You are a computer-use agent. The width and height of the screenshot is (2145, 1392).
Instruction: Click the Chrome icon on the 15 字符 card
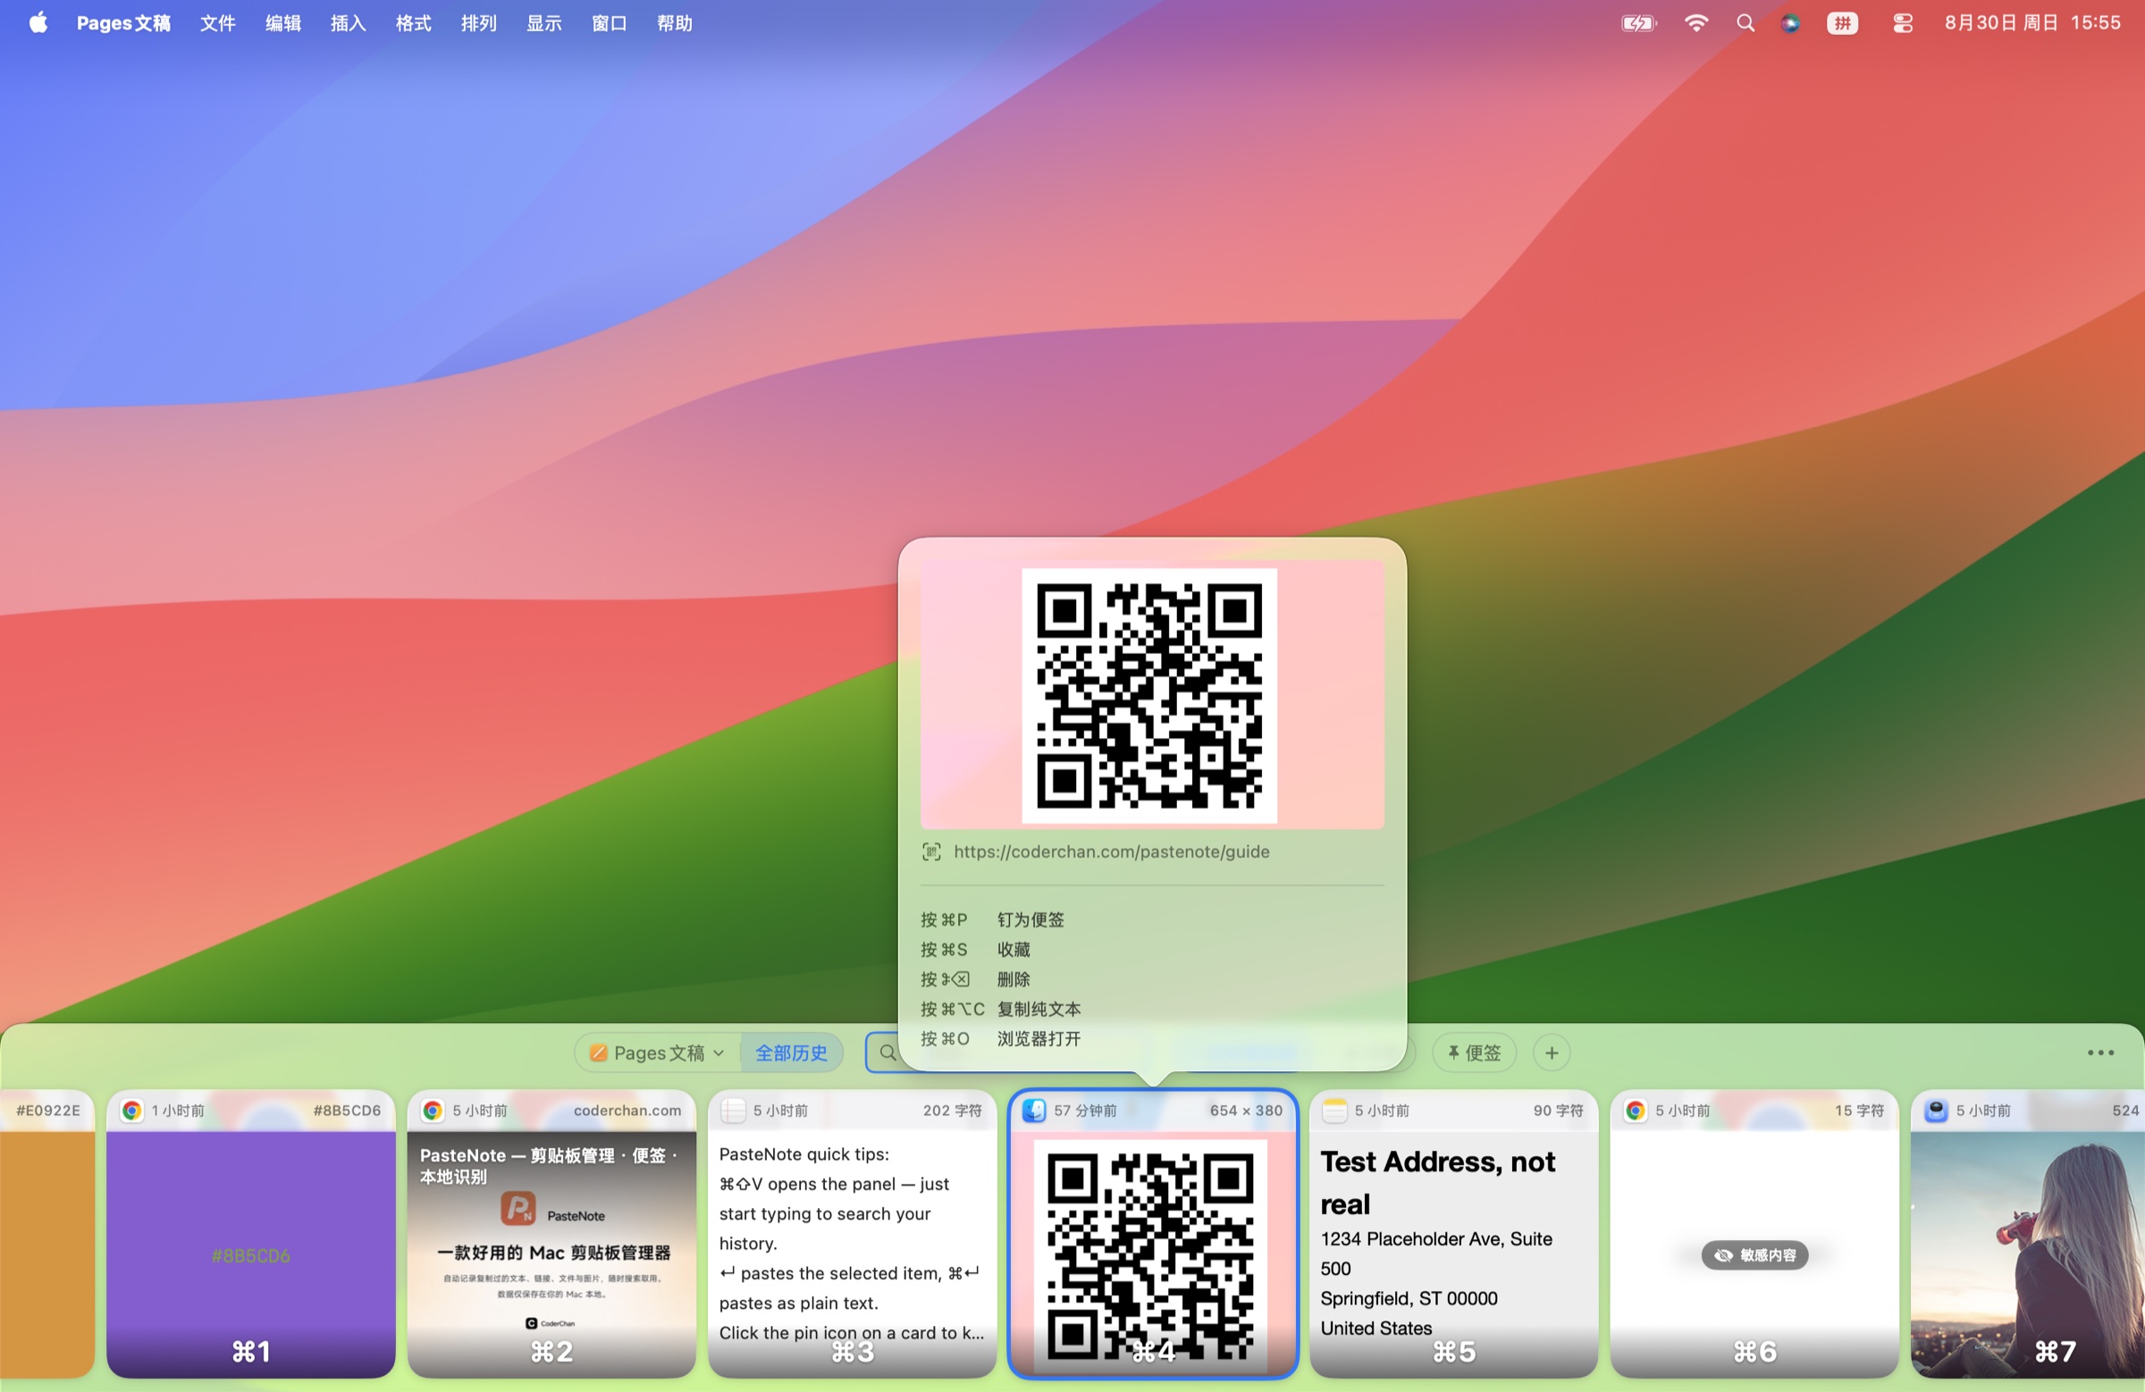[1636, 1111]
